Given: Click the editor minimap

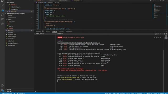Looking at the screenshot, I should (160, 11).
